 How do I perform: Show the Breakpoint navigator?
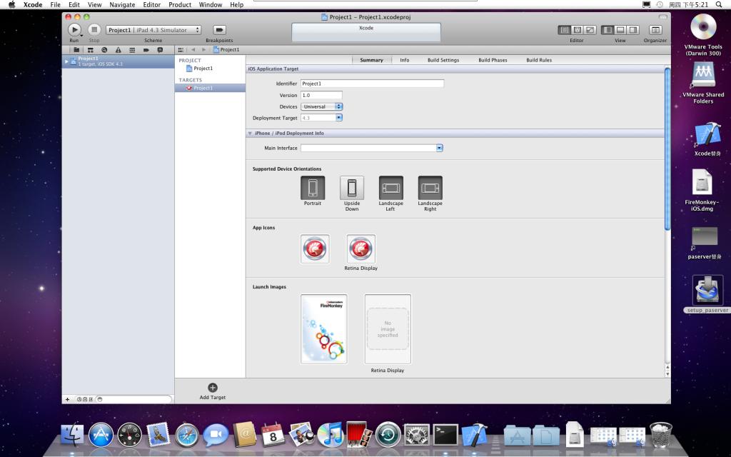tap(146, 50)
